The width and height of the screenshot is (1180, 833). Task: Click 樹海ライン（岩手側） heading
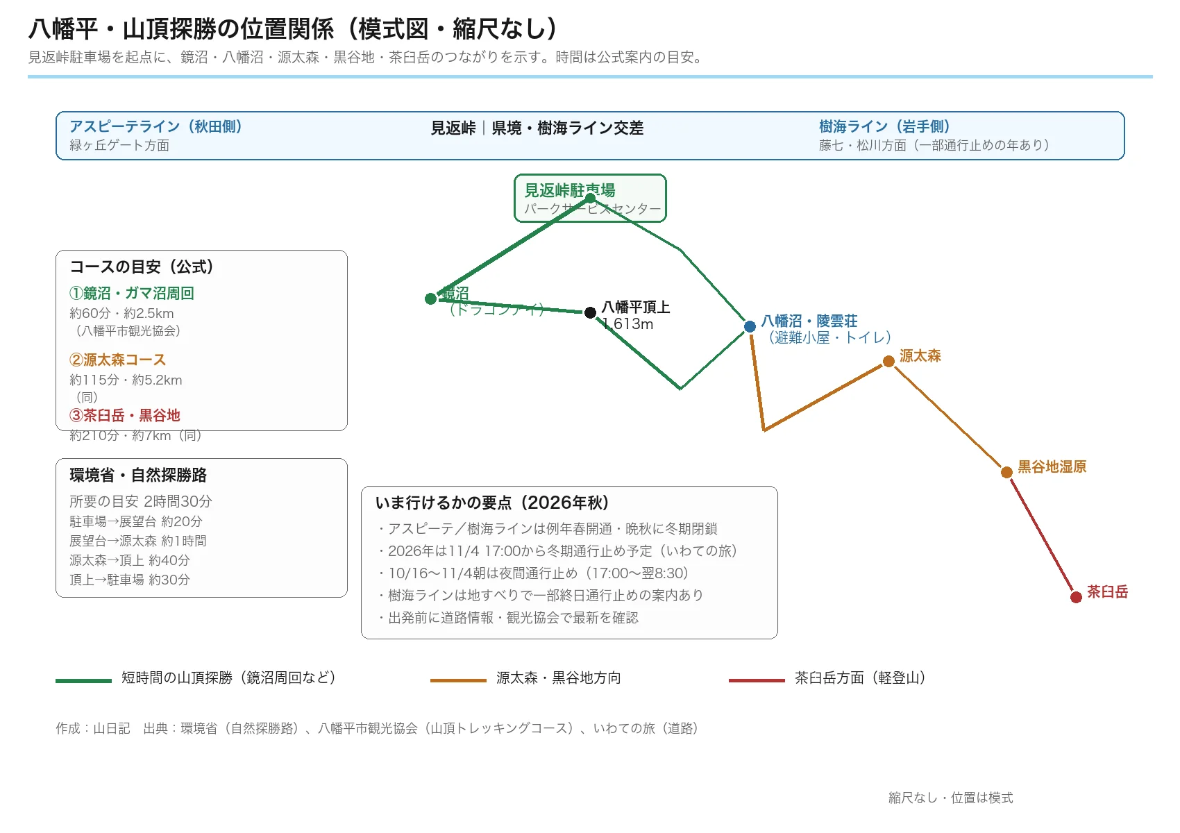884,126
